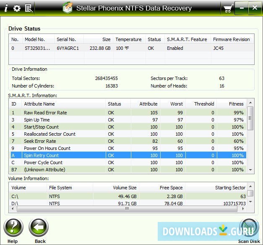Select Spin Up Time row
The width and height of the screenshot is (263, 245).
128,120
